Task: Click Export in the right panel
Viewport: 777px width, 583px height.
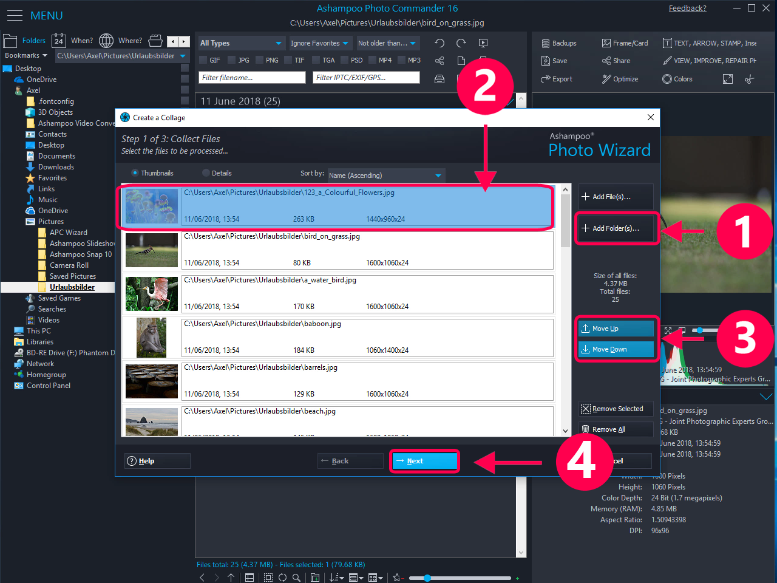Action: tap(557, 79)
